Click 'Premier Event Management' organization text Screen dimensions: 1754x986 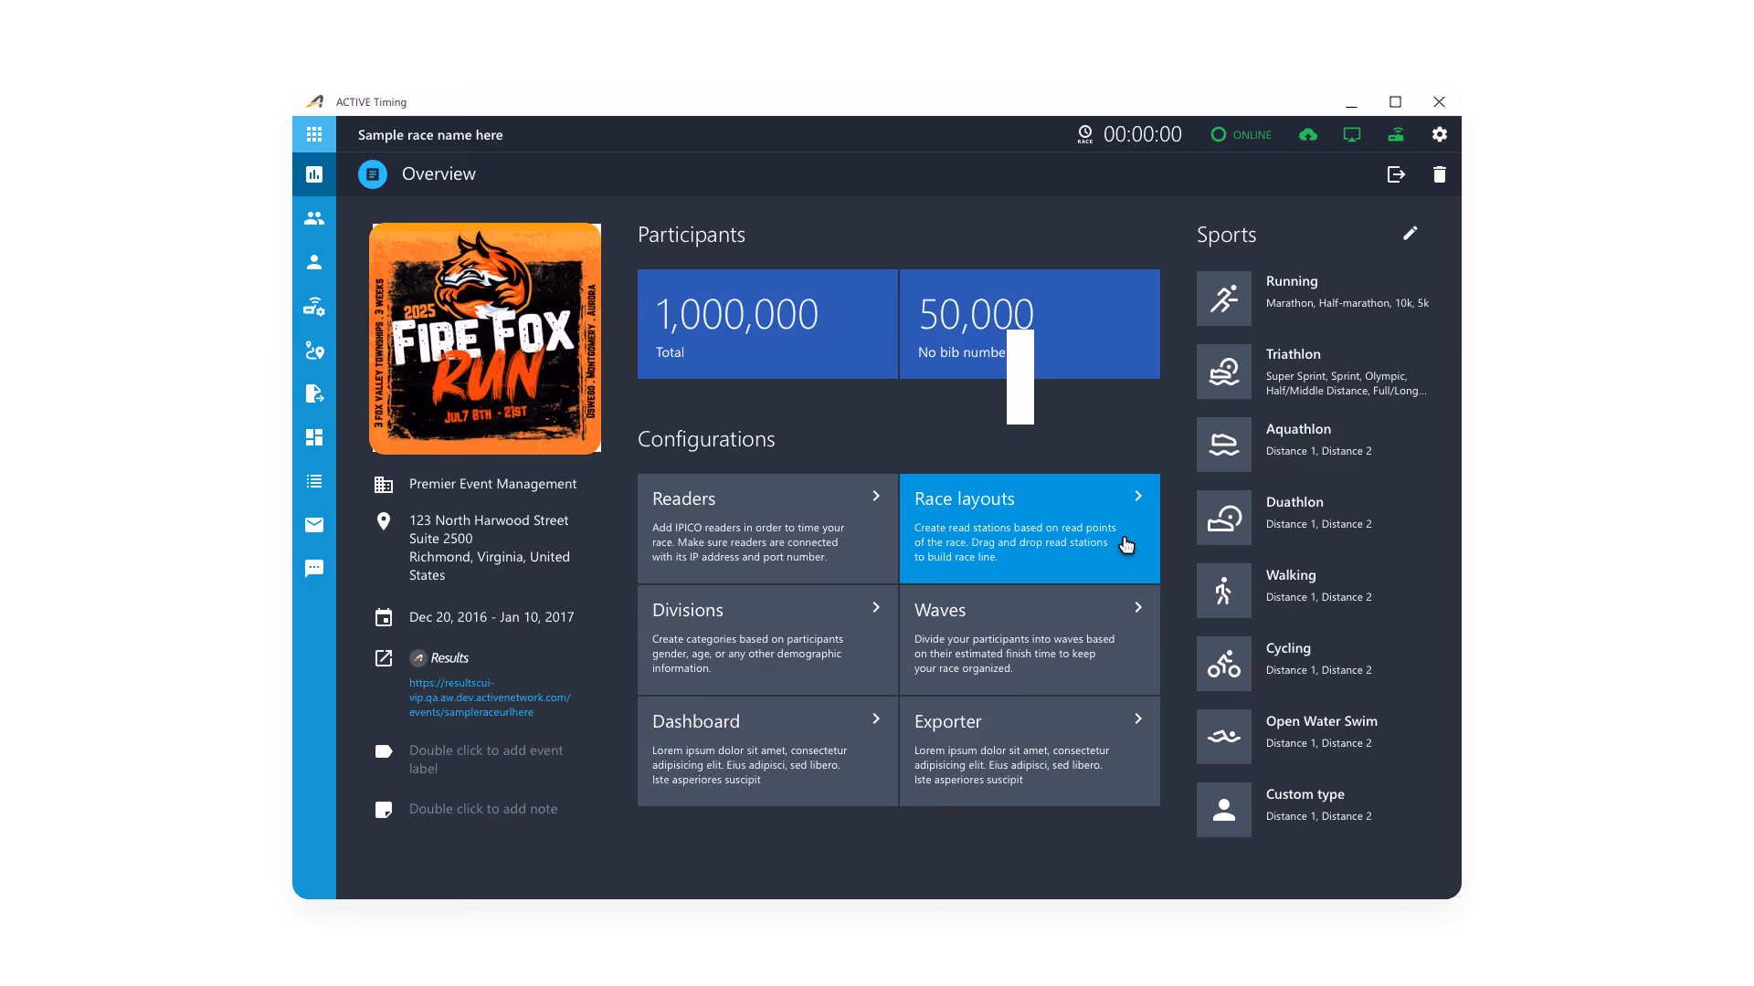(x=492, y=484)
